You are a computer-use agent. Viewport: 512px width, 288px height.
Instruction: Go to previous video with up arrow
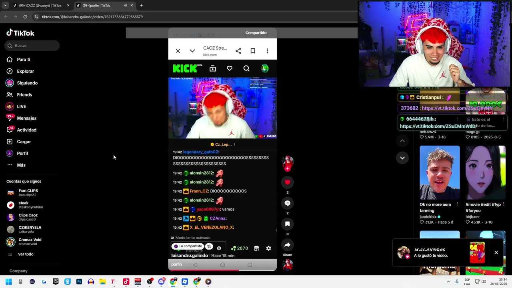[402, 141]
